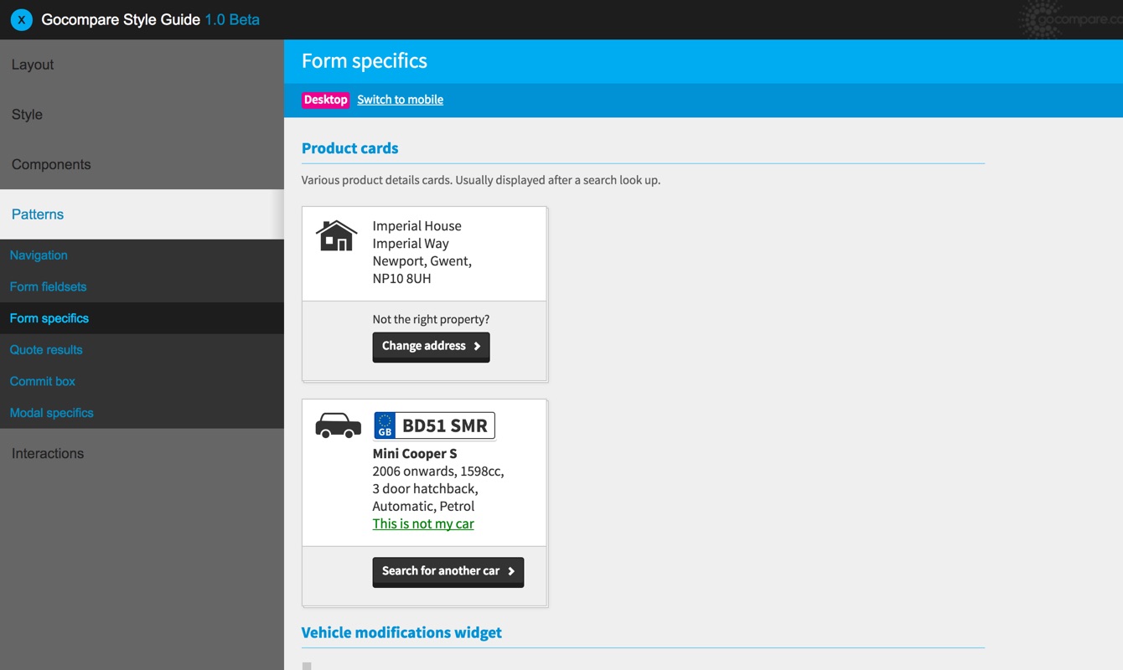The image size is (1123, 670).
Task: Click the Desktop view badge
Action: (x=325, y=100)
